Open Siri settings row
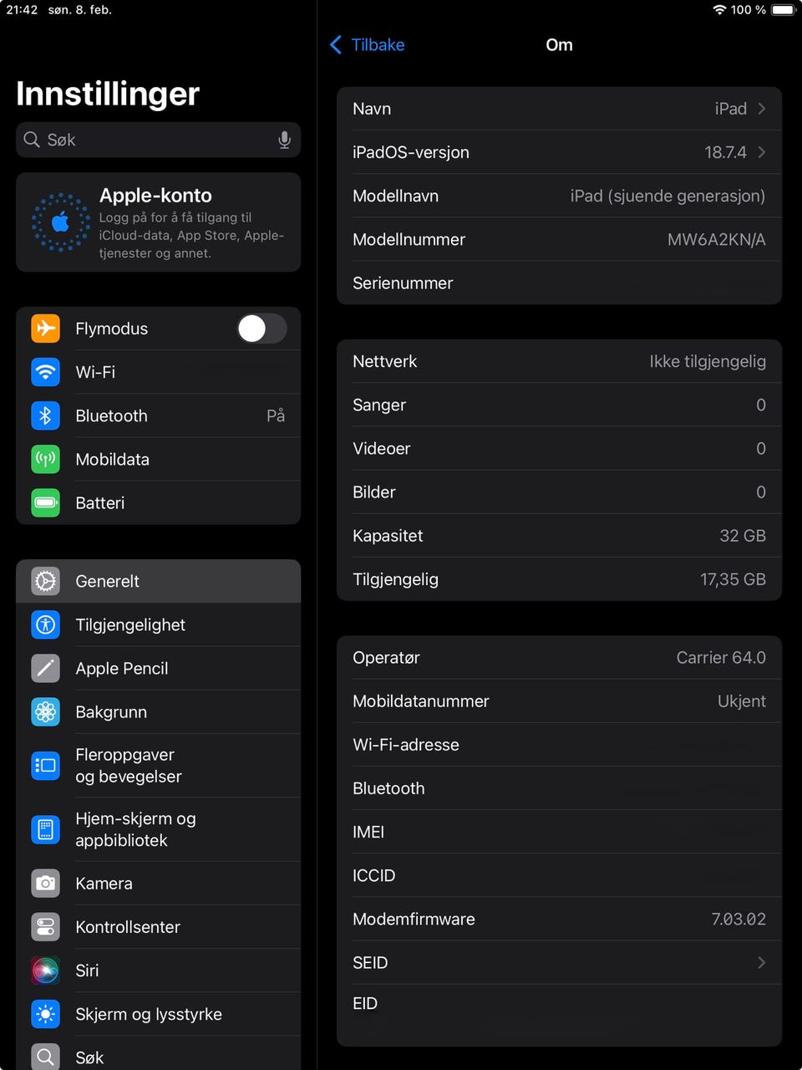 coord(158,970)
